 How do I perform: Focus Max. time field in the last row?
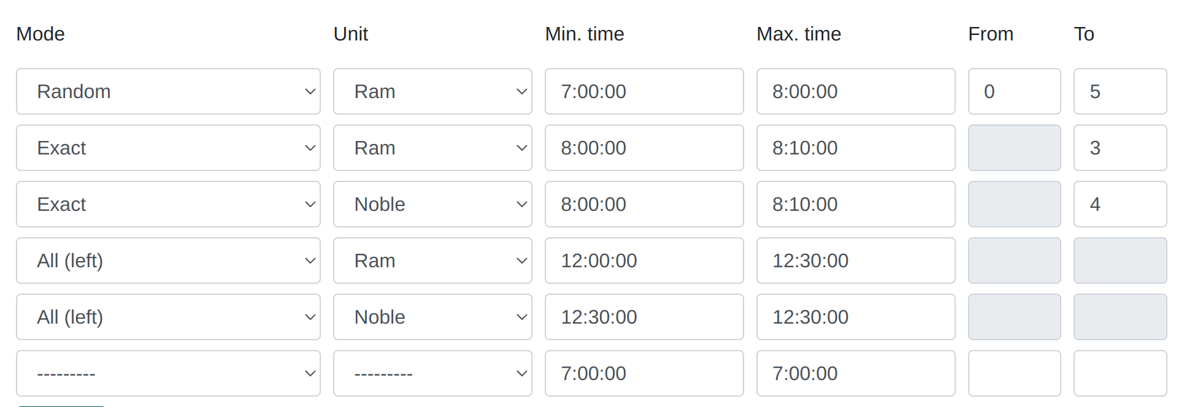click(856, 373)
